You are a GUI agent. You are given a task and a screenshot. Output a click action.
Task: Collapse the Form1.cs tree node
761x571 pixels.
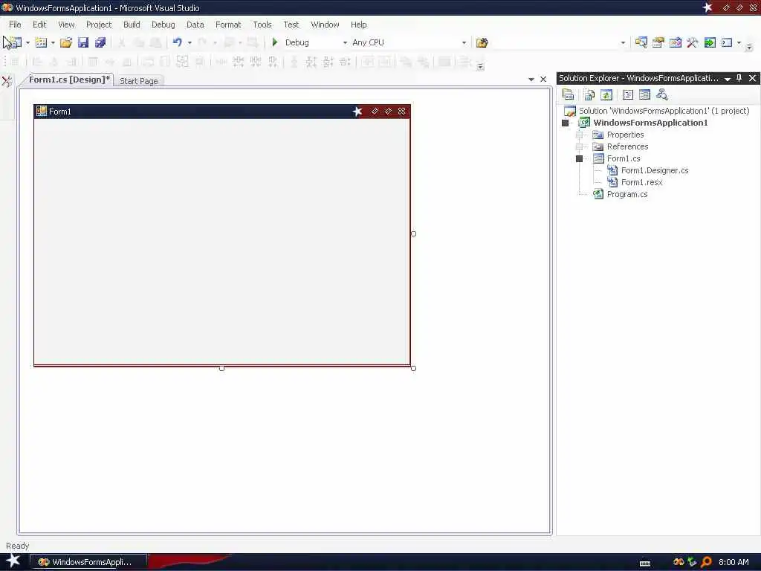pos(579,159)
